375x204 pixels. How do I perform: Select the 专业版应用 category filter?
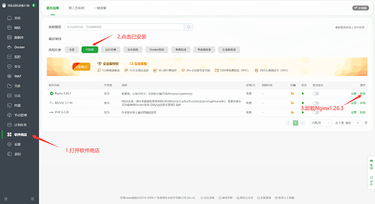tap(204, 50)
